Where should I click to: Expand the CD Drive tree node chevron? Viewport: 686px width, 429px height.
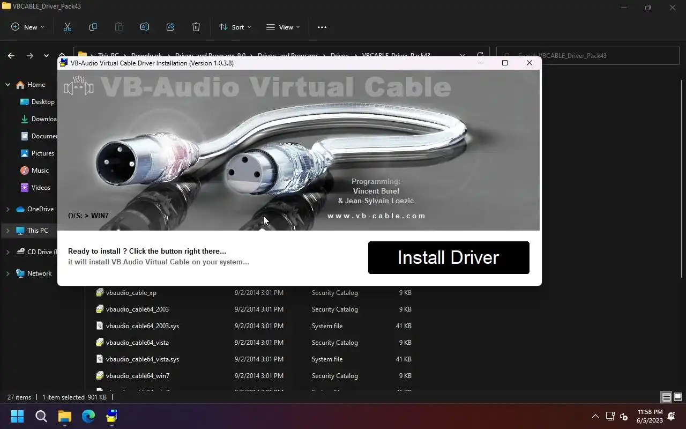[x=8, y=252]
